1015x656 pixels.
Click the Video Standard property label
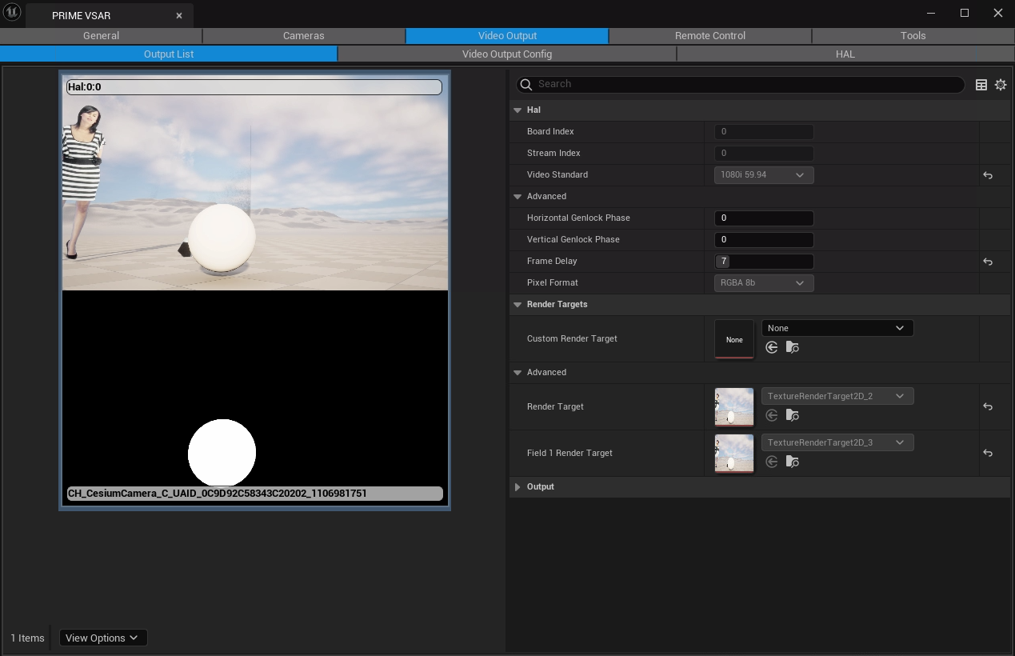point(557,175)
